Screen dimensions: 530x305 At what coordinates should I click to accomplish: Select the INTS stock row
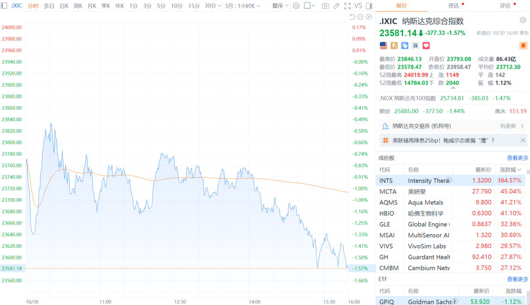451,181
